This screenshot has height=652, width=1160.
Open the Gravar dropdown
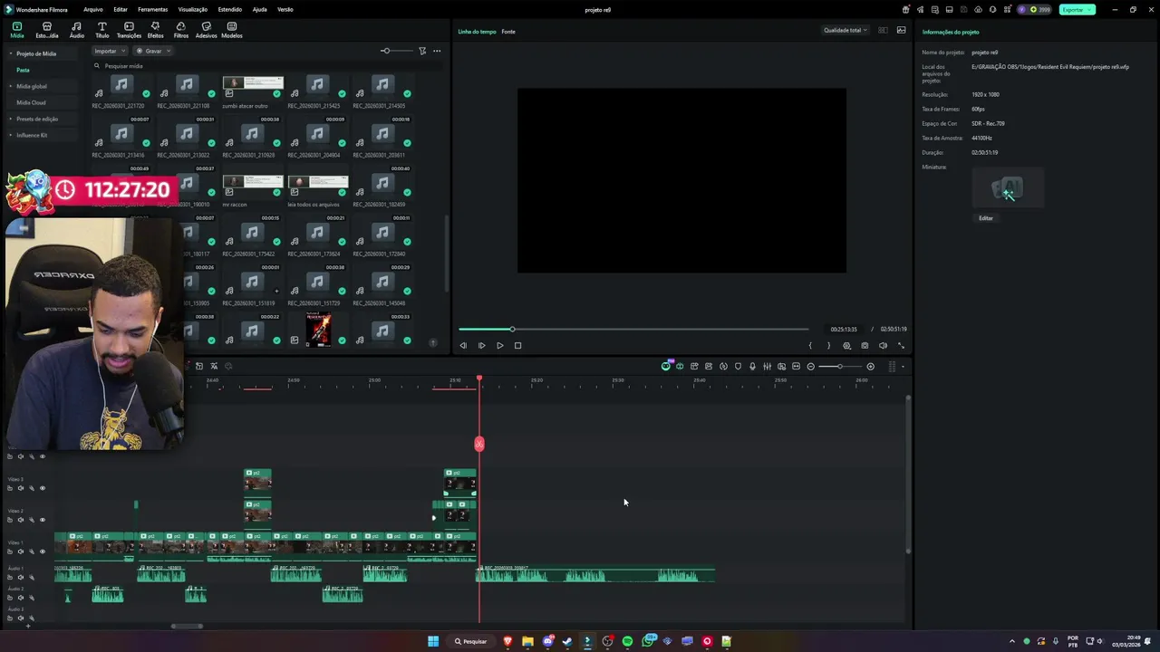click(153, 51)
